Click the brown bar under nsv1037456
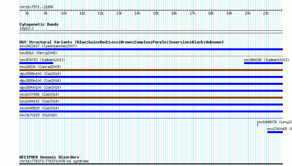Screen dimensions: 292x166 coord(151,98)
